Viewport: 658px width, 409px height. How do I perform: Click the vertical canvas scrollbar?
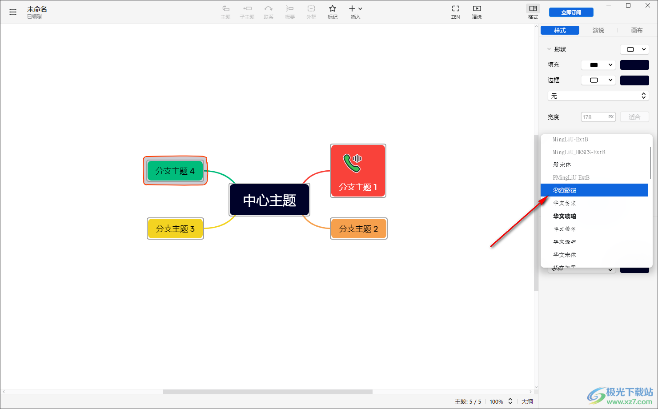536,213
